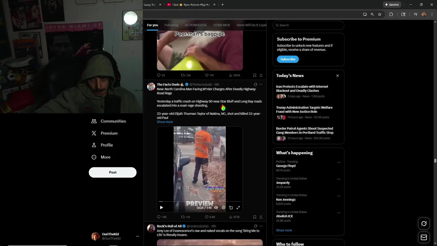Expand The Facts Dude video to fullscreen
Screen dimensions: 437x246
[238, 207]
